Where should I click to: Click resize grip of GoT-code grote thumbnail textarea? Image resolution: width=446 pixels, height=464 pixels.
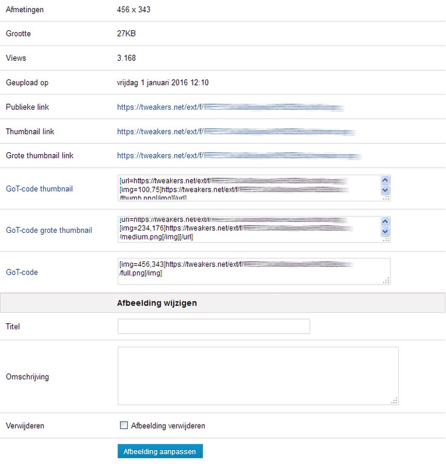[386, 239]
